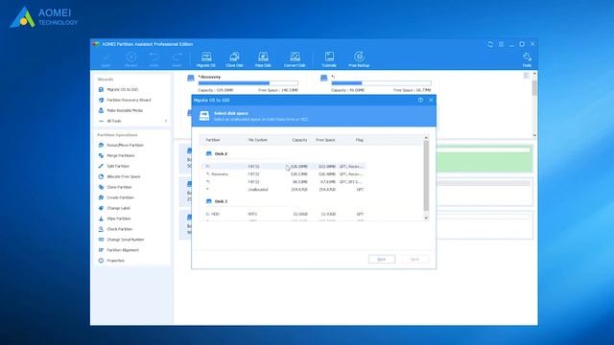Click the dialog list scroll-up arrow

(426, 138)
